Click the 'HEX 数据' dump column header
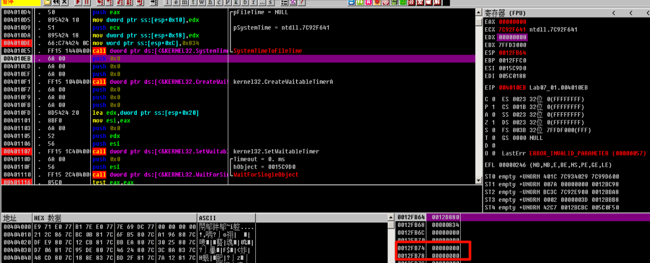This screenshot has width=650, height=263. [115, 218]
